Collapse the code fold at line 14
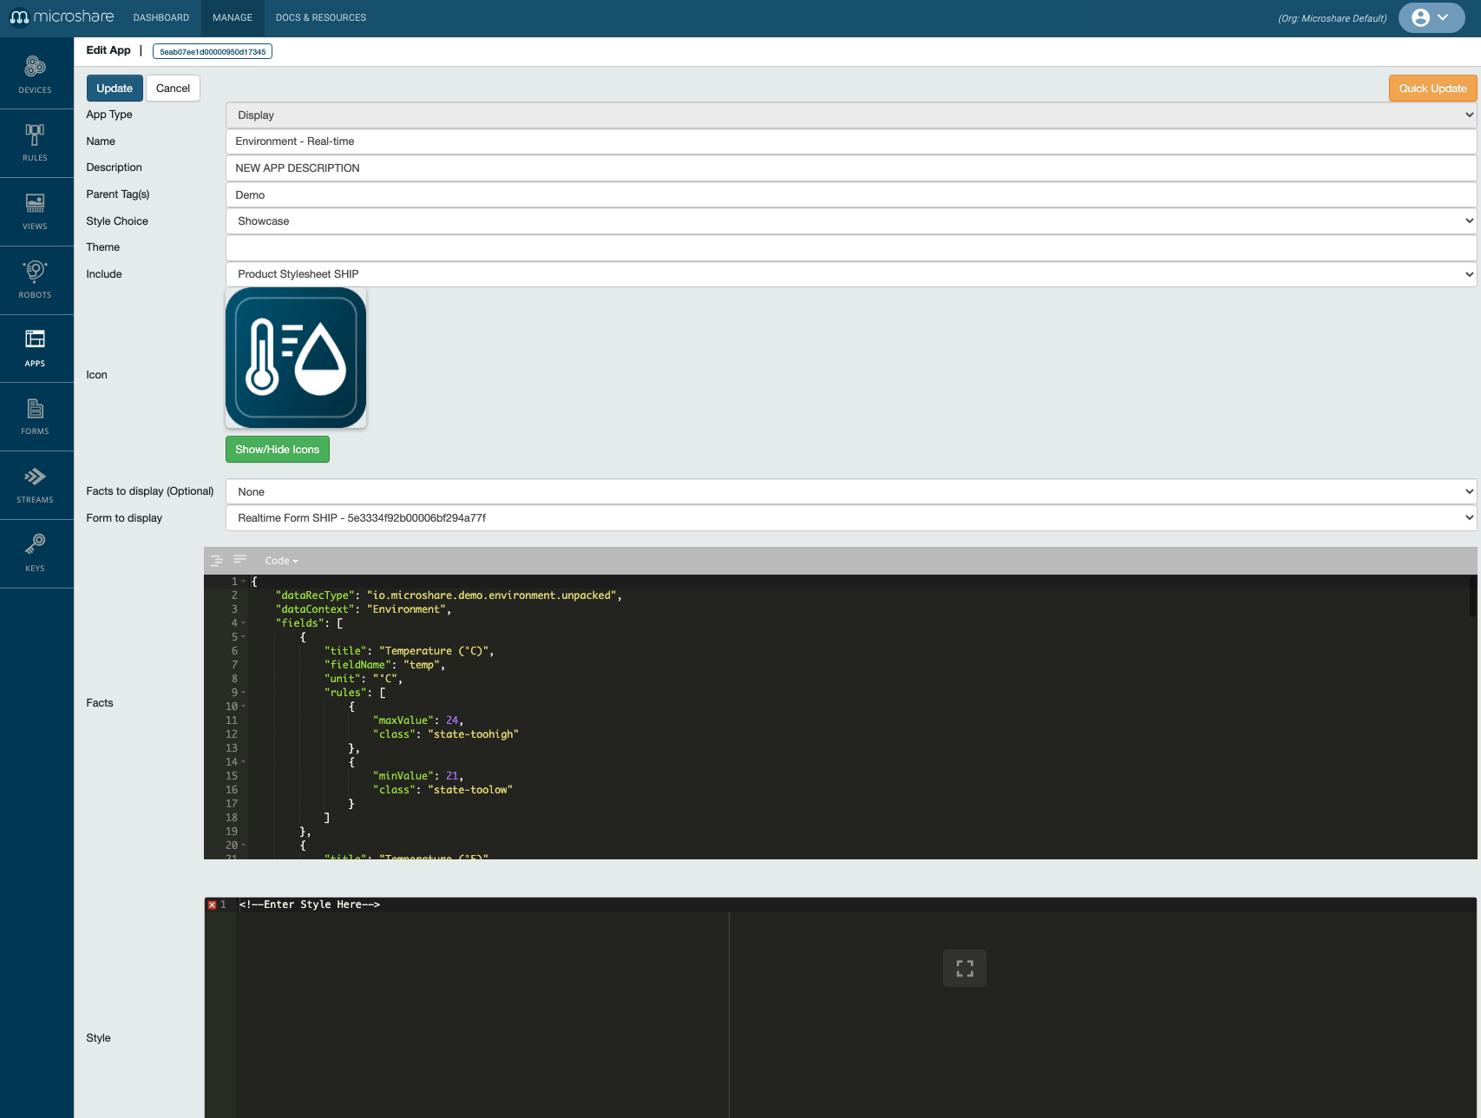 [244, 762]
